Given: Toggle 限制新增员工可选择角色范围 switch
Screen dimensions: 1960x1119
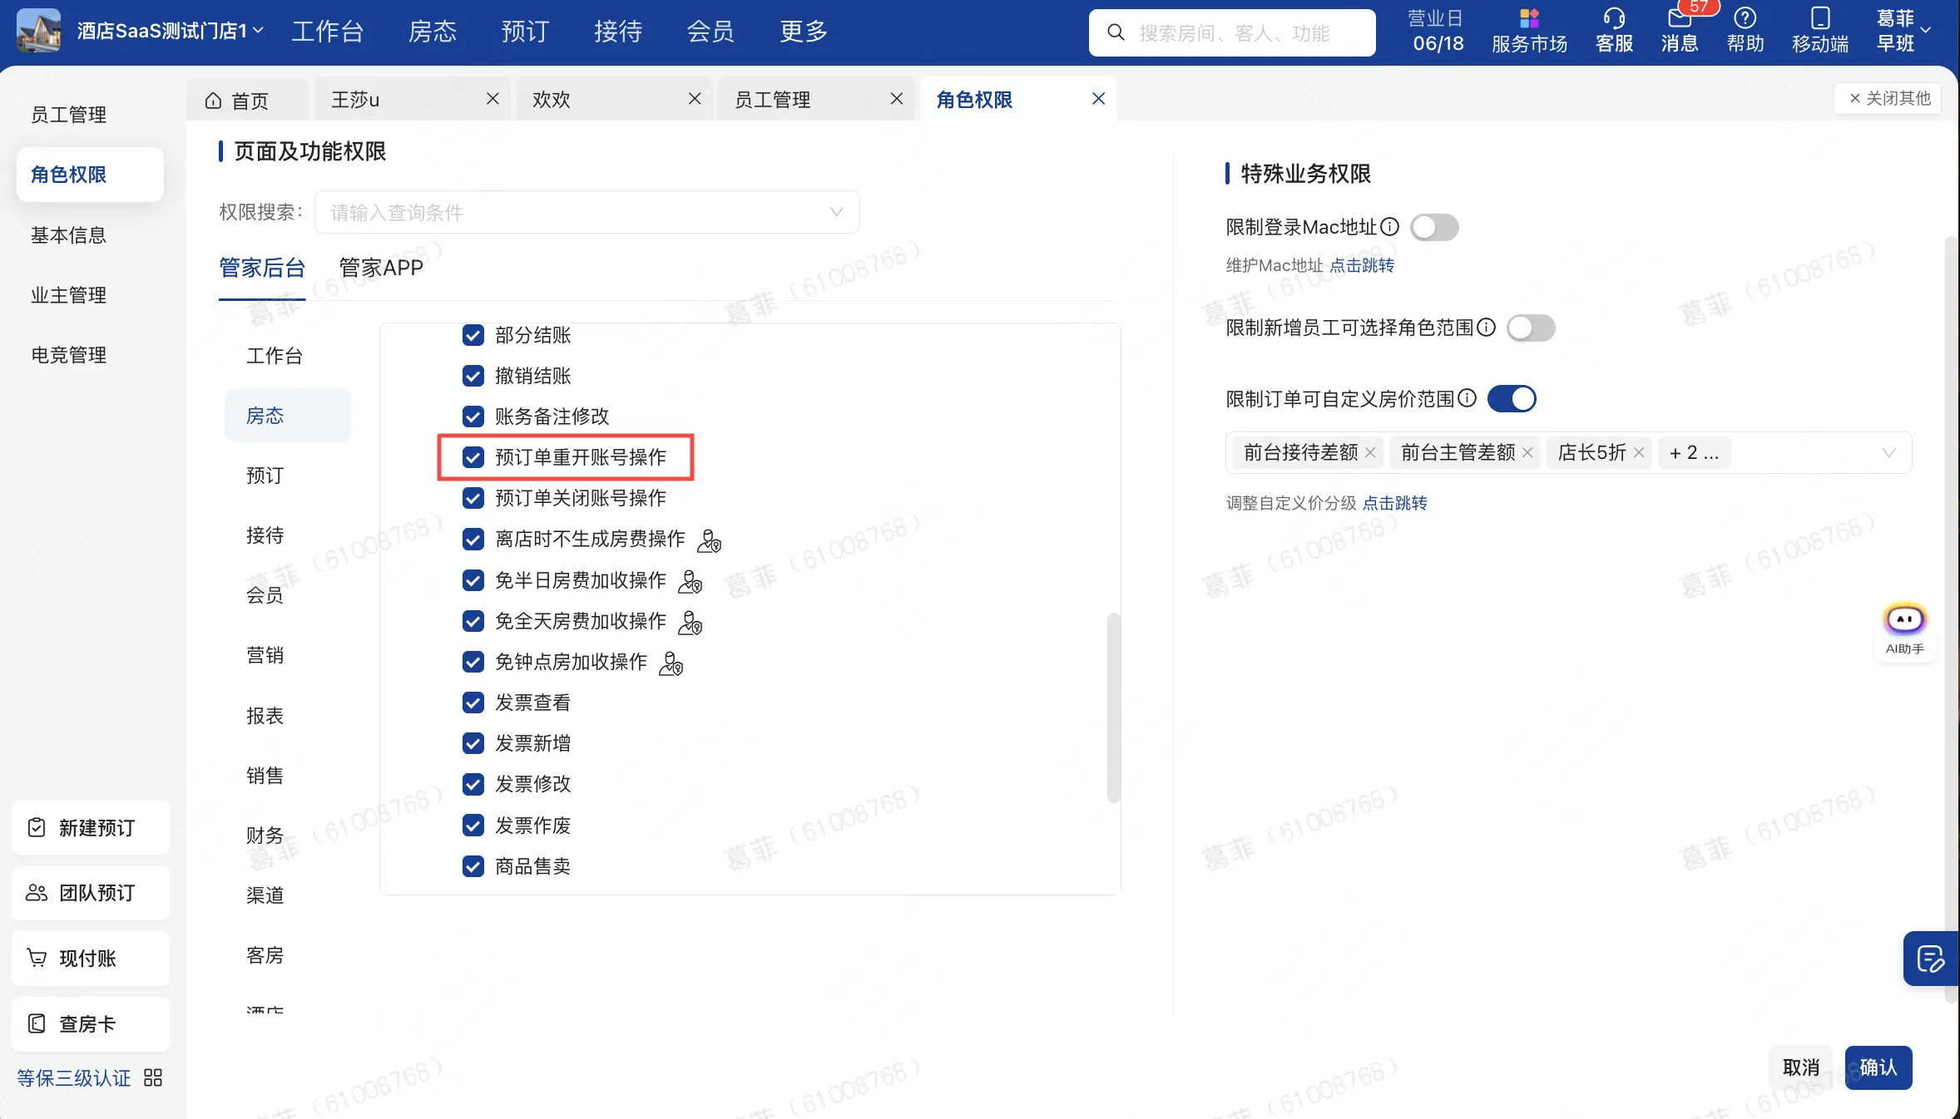Looking at the screenshot, I should (1531, 328).
